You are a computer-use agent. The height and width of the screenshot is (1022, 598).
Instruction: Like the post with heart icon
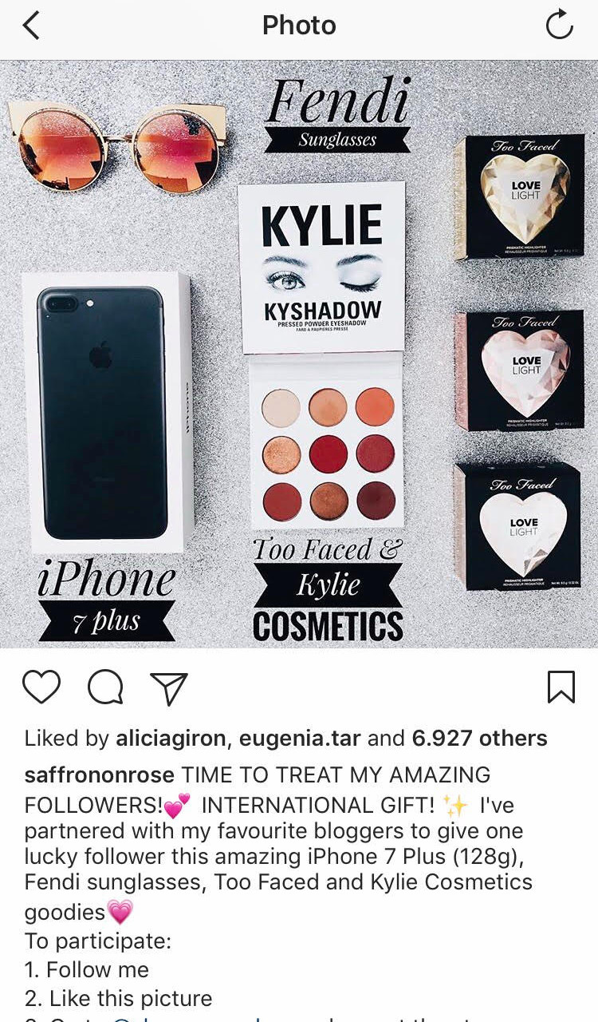pyautogui.click(x=41, y=687)
